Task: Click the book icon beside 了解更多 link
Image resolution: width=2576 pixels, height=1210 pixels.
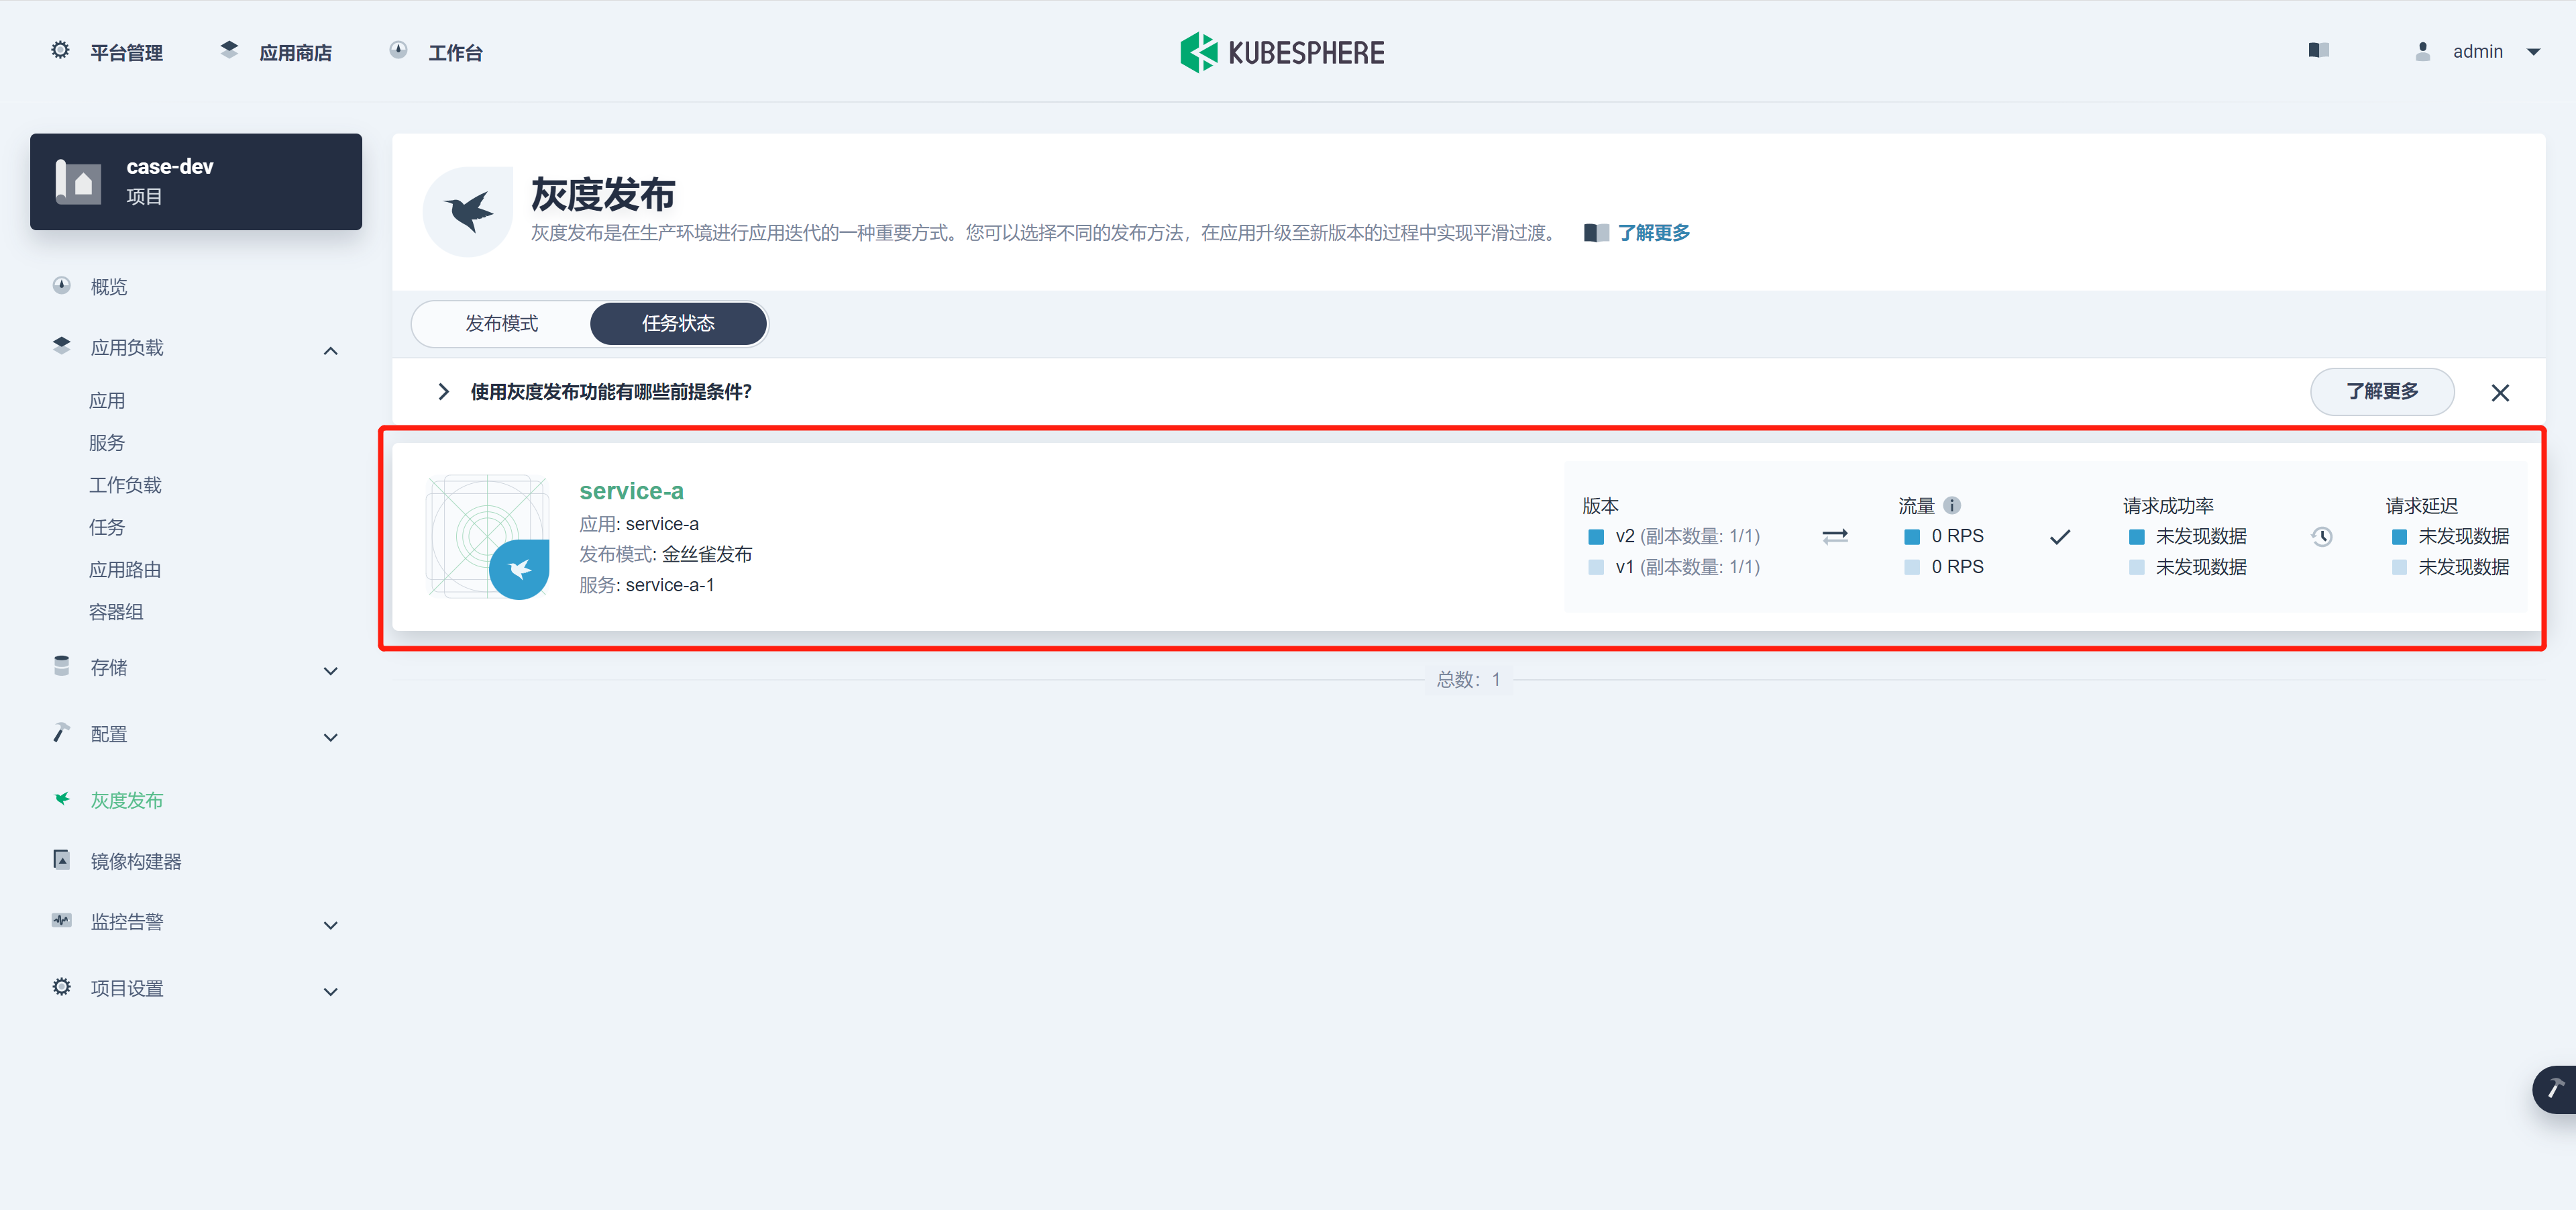Action: click(1597, 233)
